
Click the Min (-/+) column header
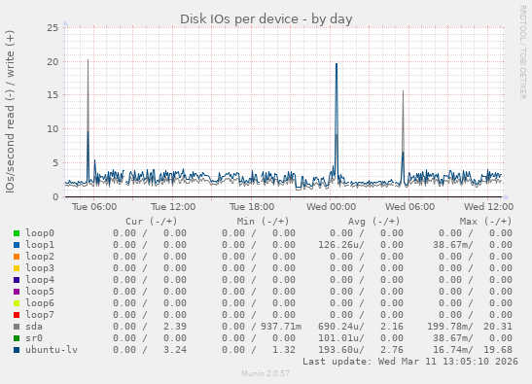pos(263,222)
